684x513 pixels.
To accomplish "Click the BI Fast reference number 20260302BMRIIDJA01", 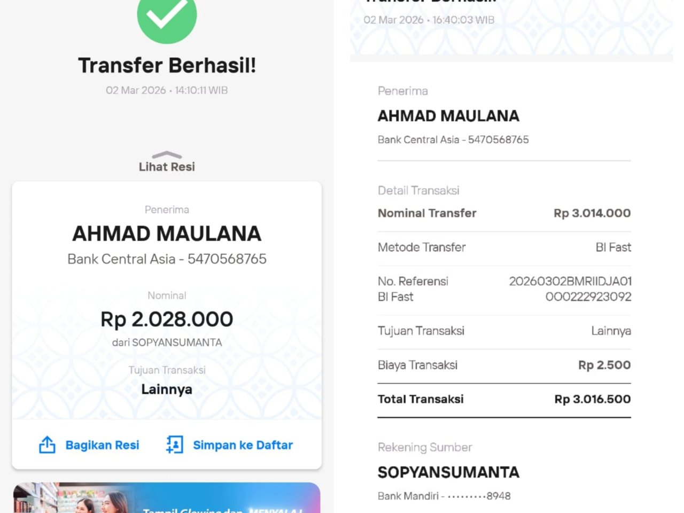I will click(x=570, y=282).
